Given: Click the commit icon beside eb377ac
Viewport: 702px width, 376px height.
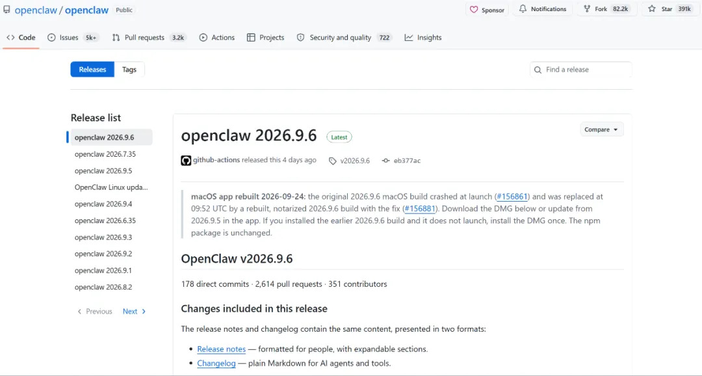Looking at the screenshot, I should tap(385, 161).
